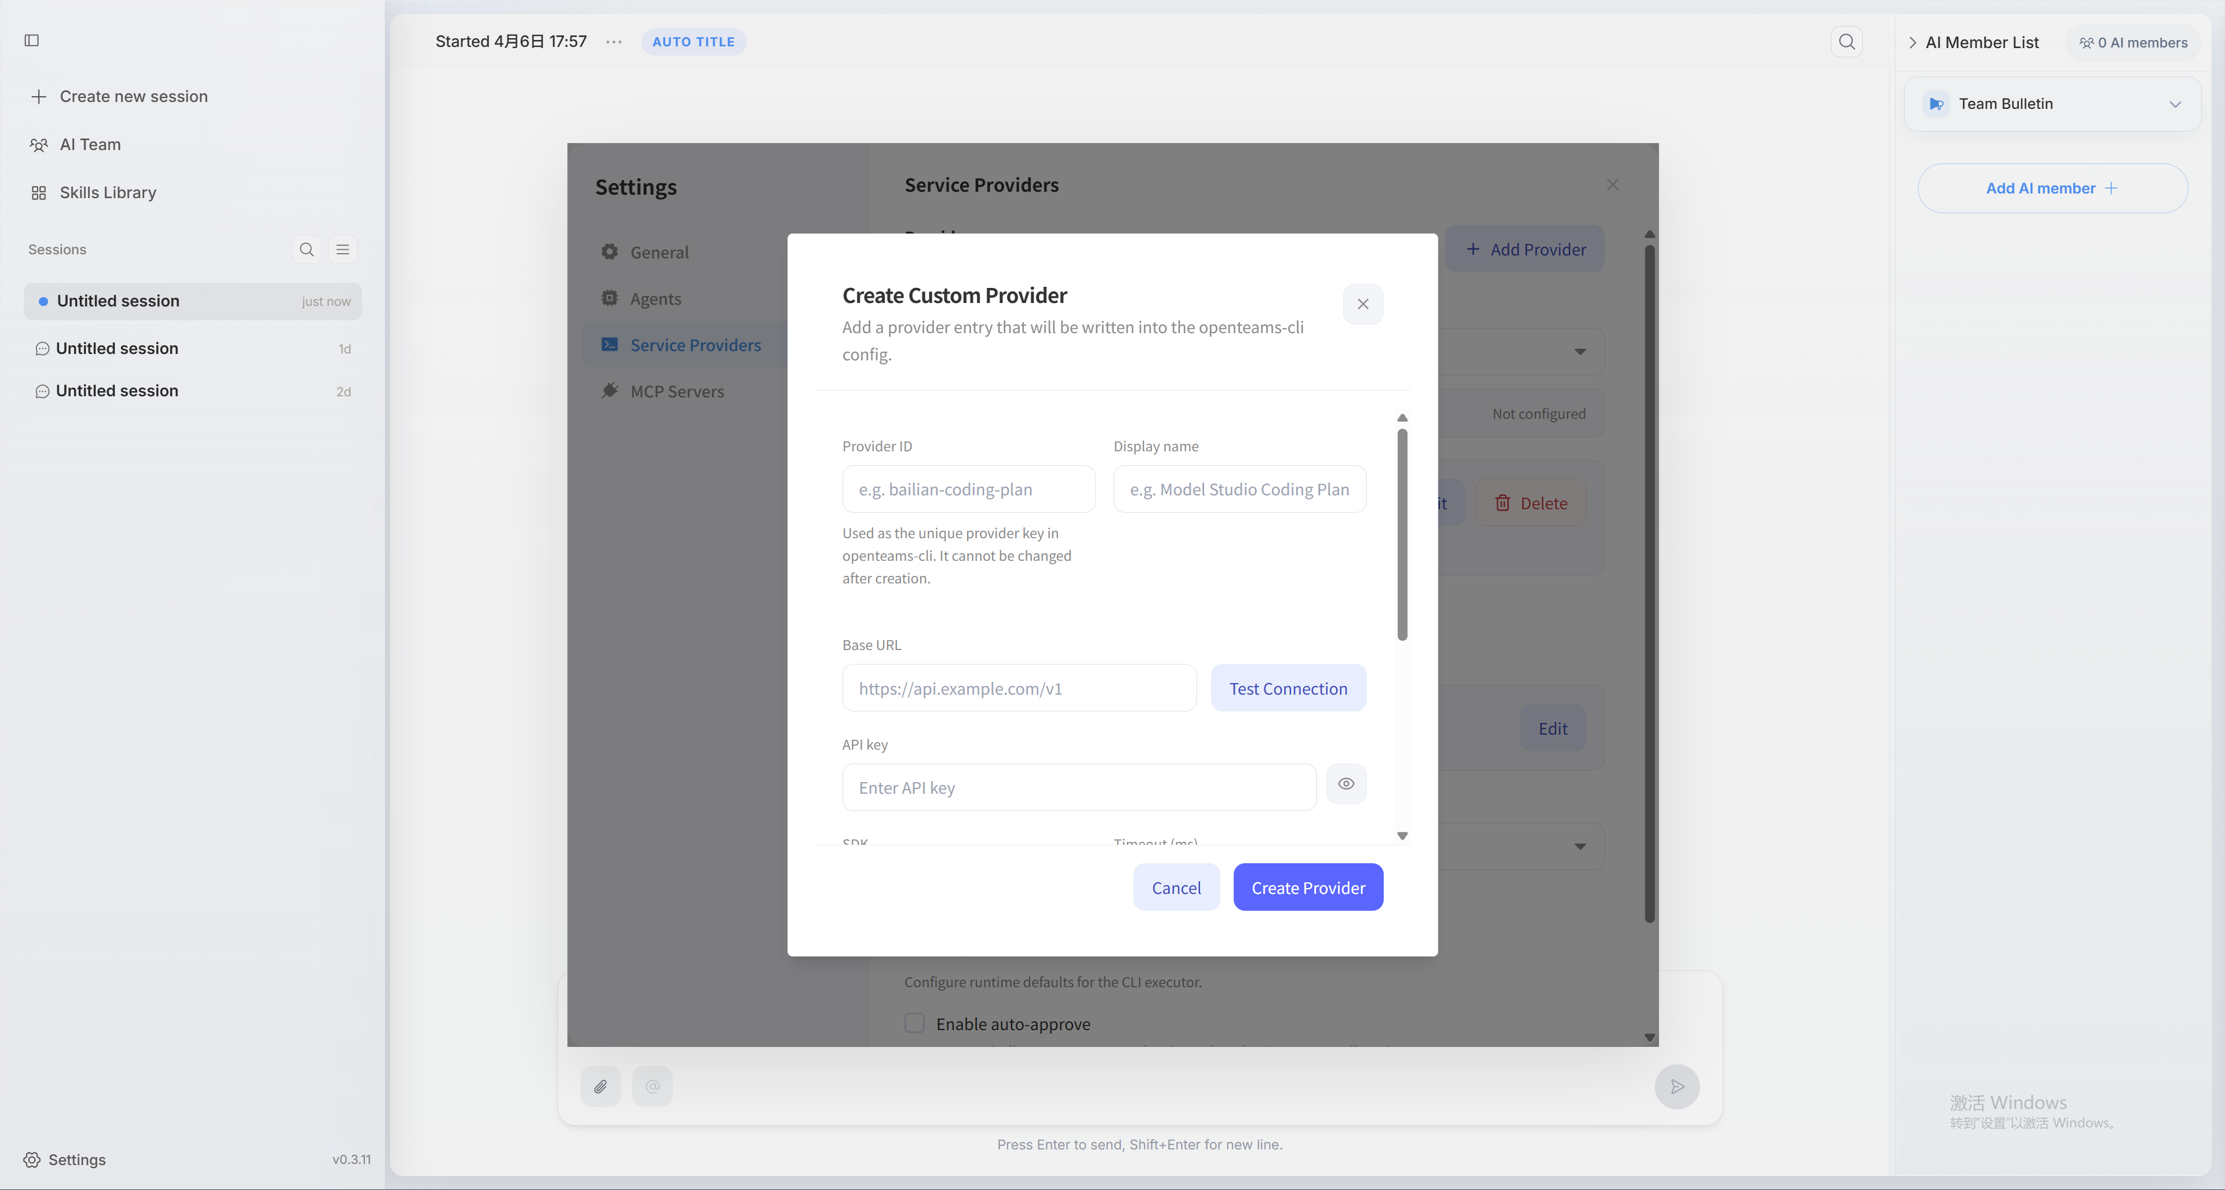
Task: Click the Delete provider button
Action: point(1530,503)
